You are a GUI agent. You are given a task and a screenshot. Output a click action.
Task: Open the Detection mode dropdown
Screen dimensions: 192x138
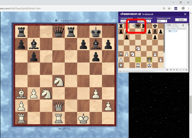click(x=162, y=21)
